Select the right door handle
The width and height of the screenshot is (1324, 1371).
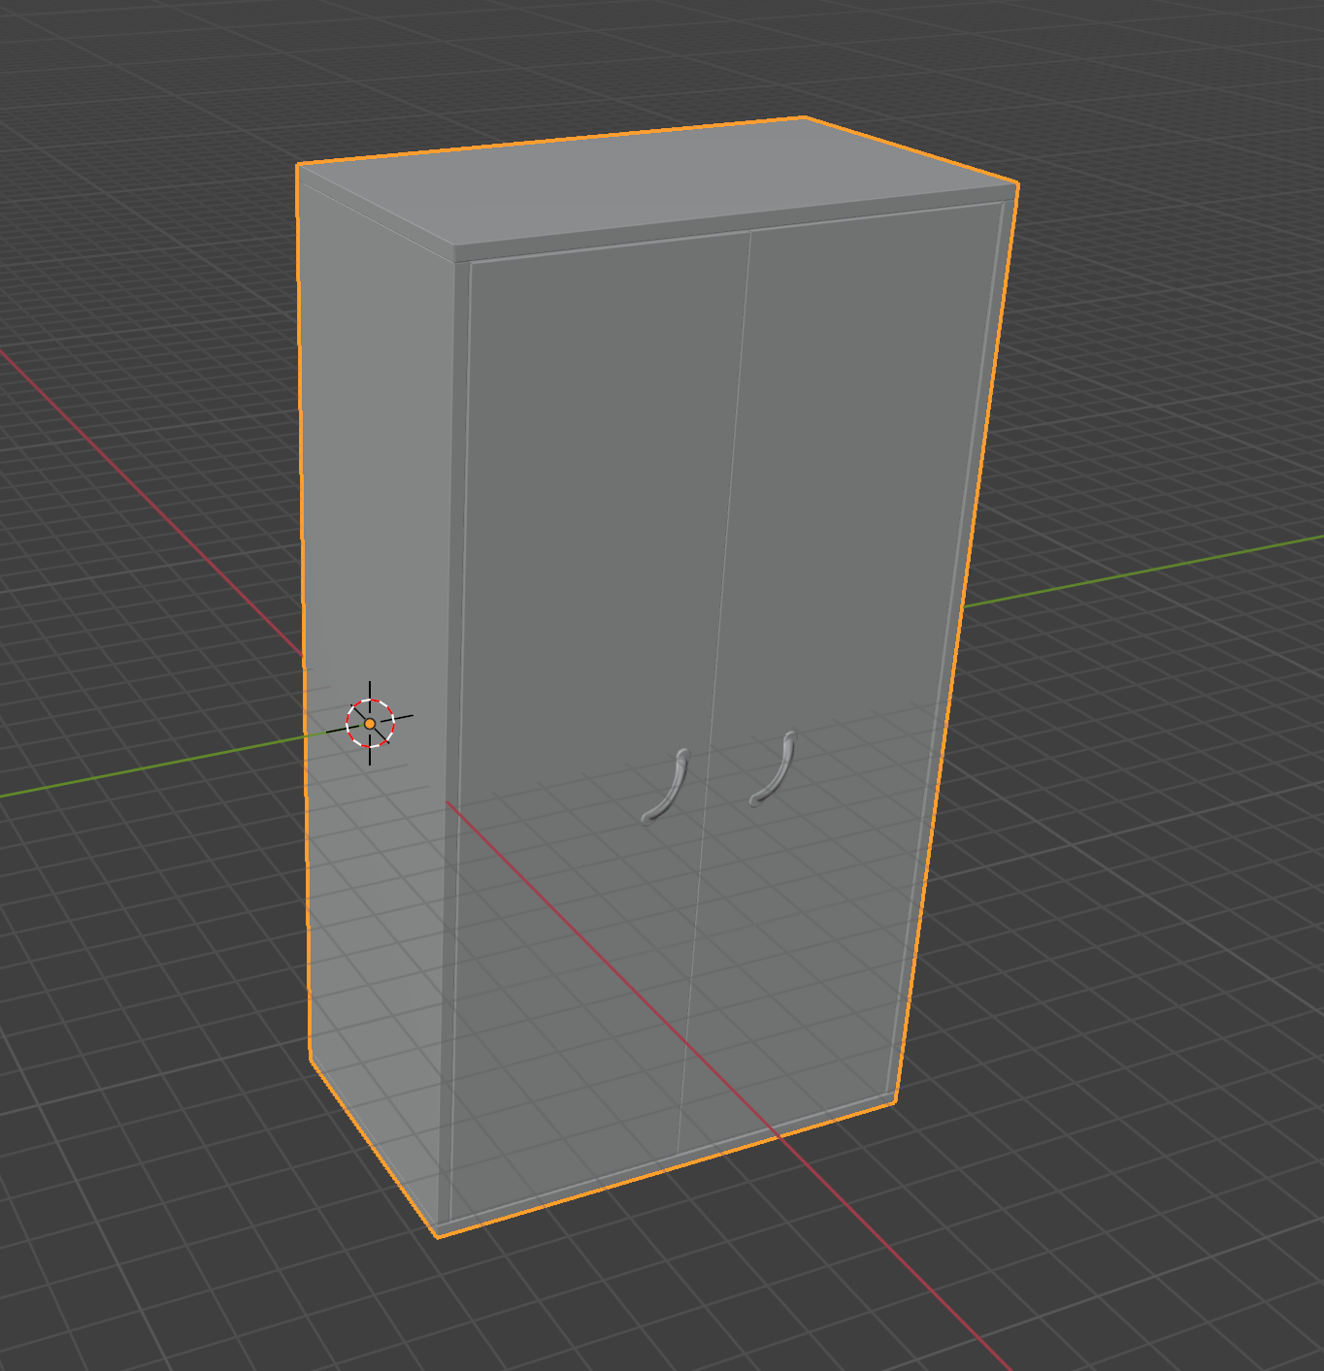[x=774, y=769]
